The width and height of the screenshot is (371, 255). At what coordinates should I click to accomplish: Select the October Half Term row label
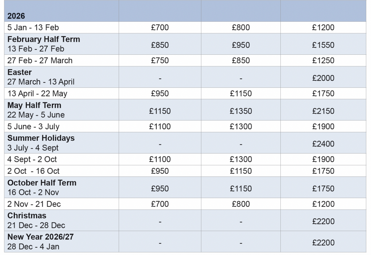42,183
